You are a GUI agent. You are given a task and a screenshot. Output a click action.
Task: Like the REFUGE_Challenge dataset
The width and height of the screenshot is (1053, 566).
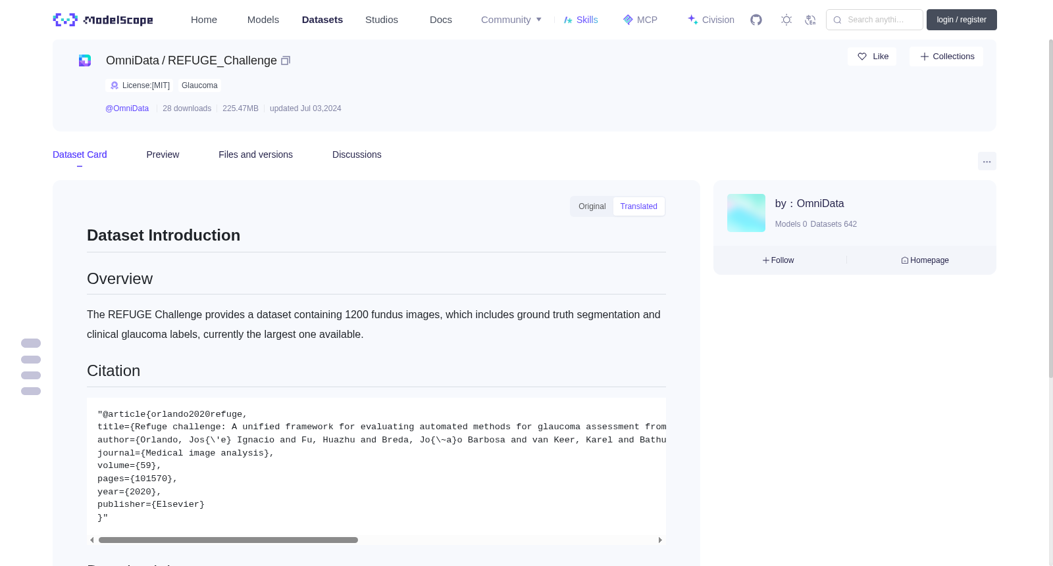(x=872, y=57)
